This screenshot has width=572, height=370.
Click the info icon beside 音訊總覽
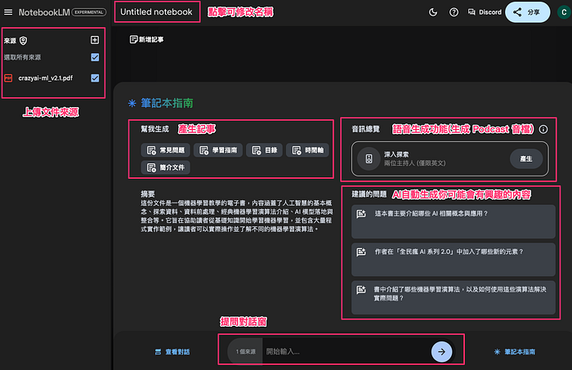point(543,129)
